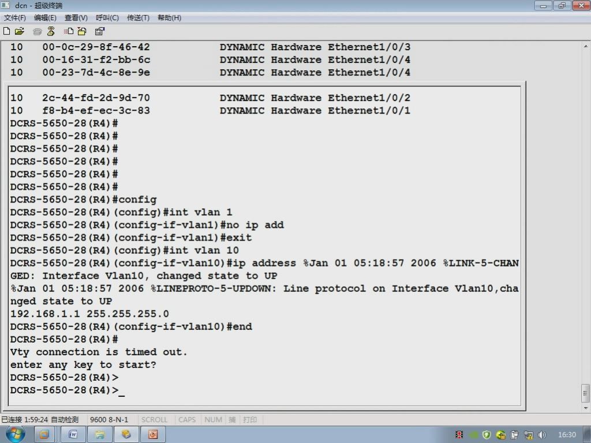Click the terminal scrollbar down arrow
The image size is (591, 443).
tap(585, 408)
